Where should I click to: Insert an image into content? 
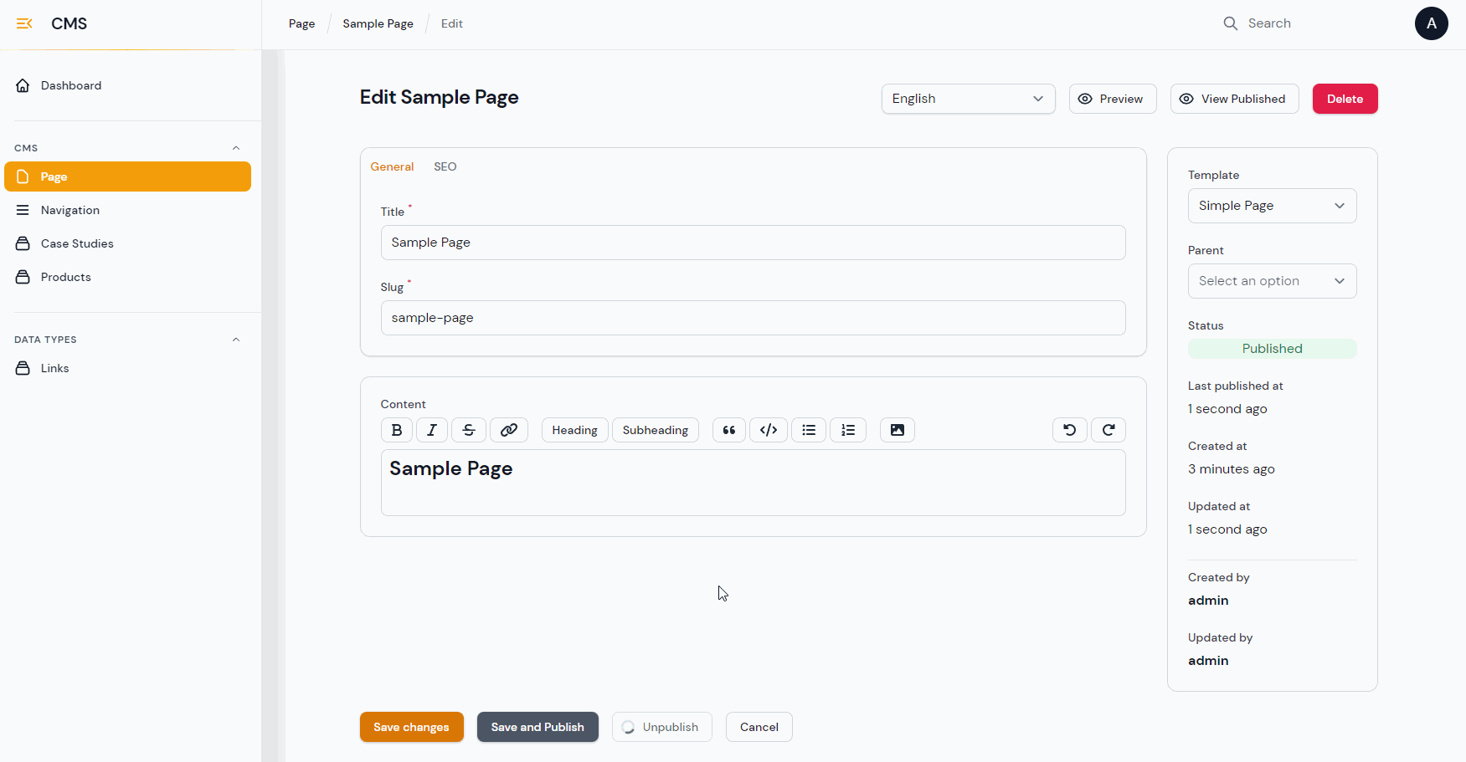pos(898,430)
